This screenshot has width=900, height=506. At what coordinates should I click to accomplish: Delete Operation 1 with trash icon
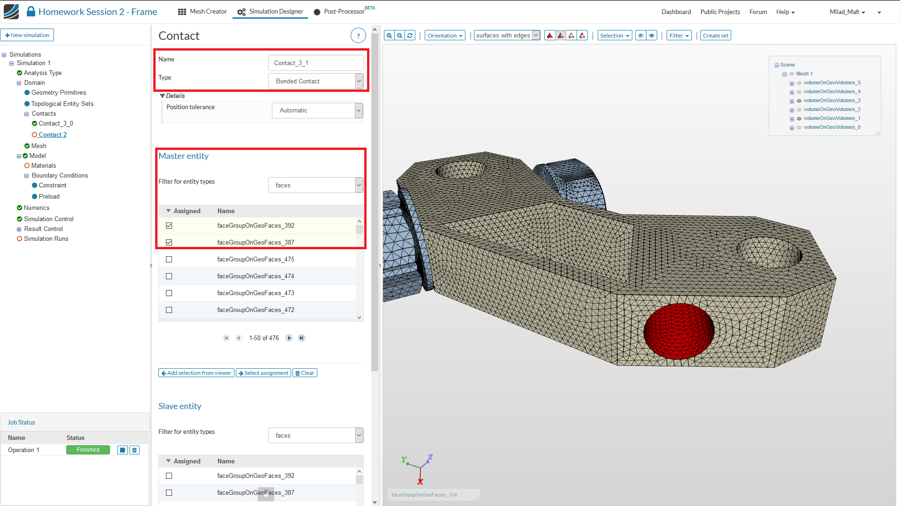click(x=135, y=450)
